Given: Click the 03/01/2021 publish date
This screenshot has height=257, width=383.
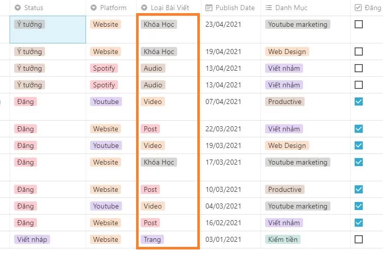Looking at the screenshot, I should 223,239.
